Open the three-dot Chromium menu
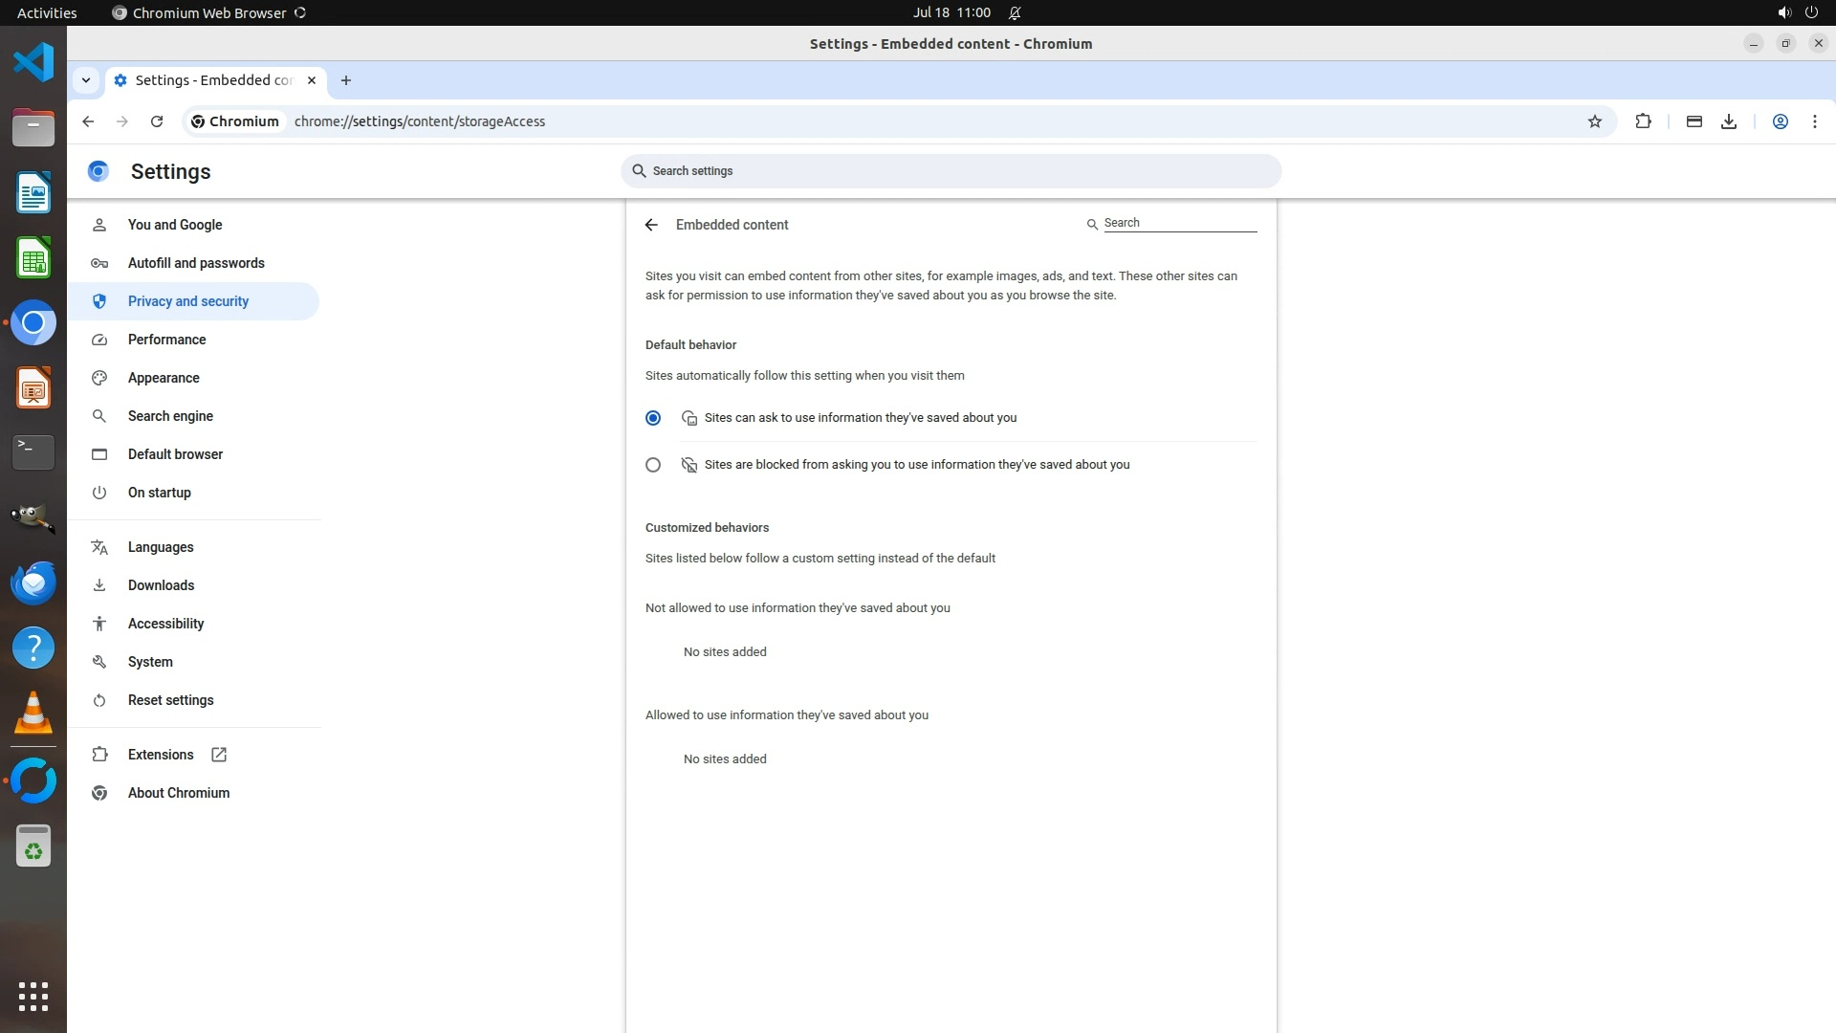Image resolution: width=1836 pixels, height=1033 pixels. pos(1814,121)
